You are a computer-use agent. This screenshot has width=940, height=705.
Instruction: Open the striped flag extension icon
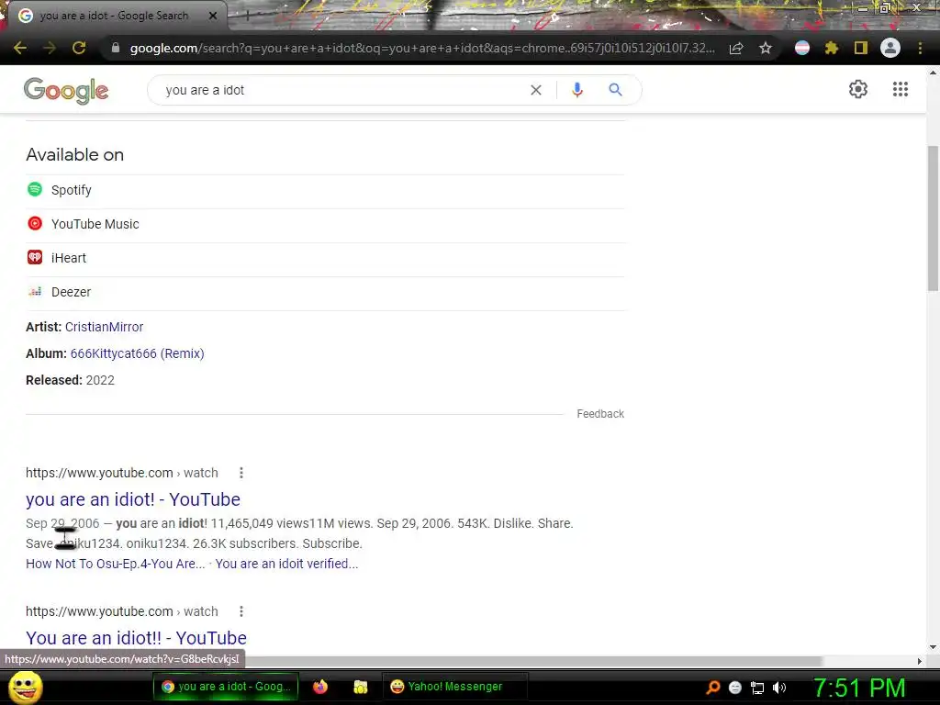click(x=802, y=48)
